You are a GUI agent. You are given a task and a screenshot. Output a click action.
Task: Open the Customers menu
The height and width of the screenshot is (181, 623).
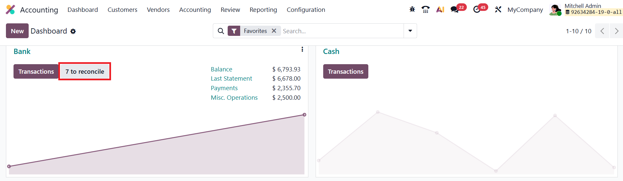point(122,10)
